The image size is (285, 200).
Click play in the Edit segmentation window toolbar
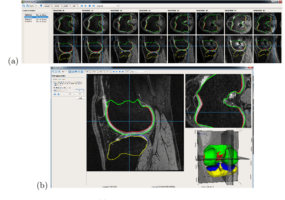(117, 72)
